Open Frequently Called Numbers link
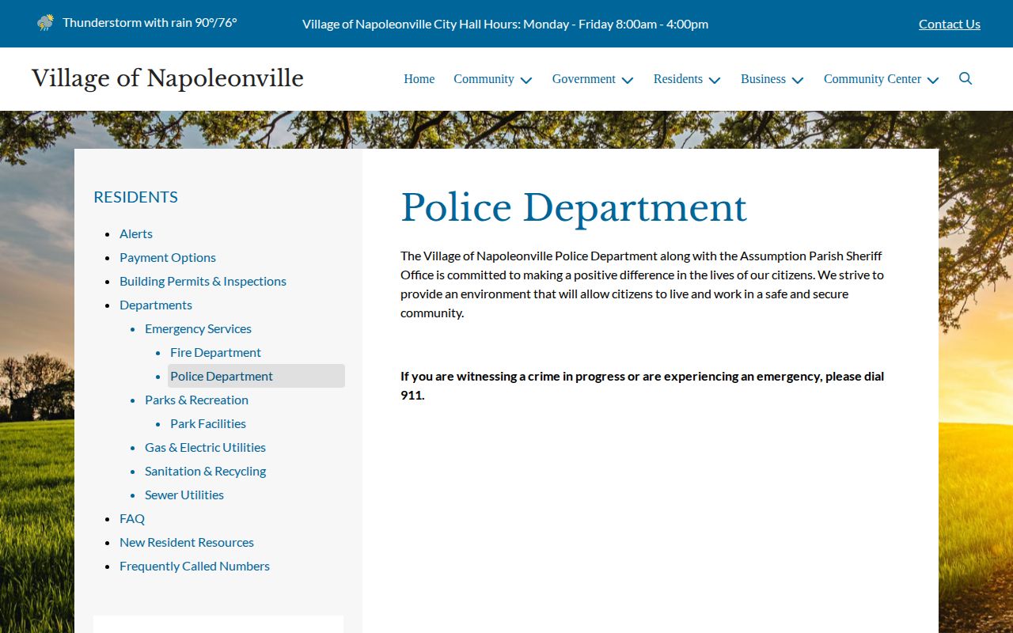Viewport: 1013px width, 633px height. tap(195, 566)
